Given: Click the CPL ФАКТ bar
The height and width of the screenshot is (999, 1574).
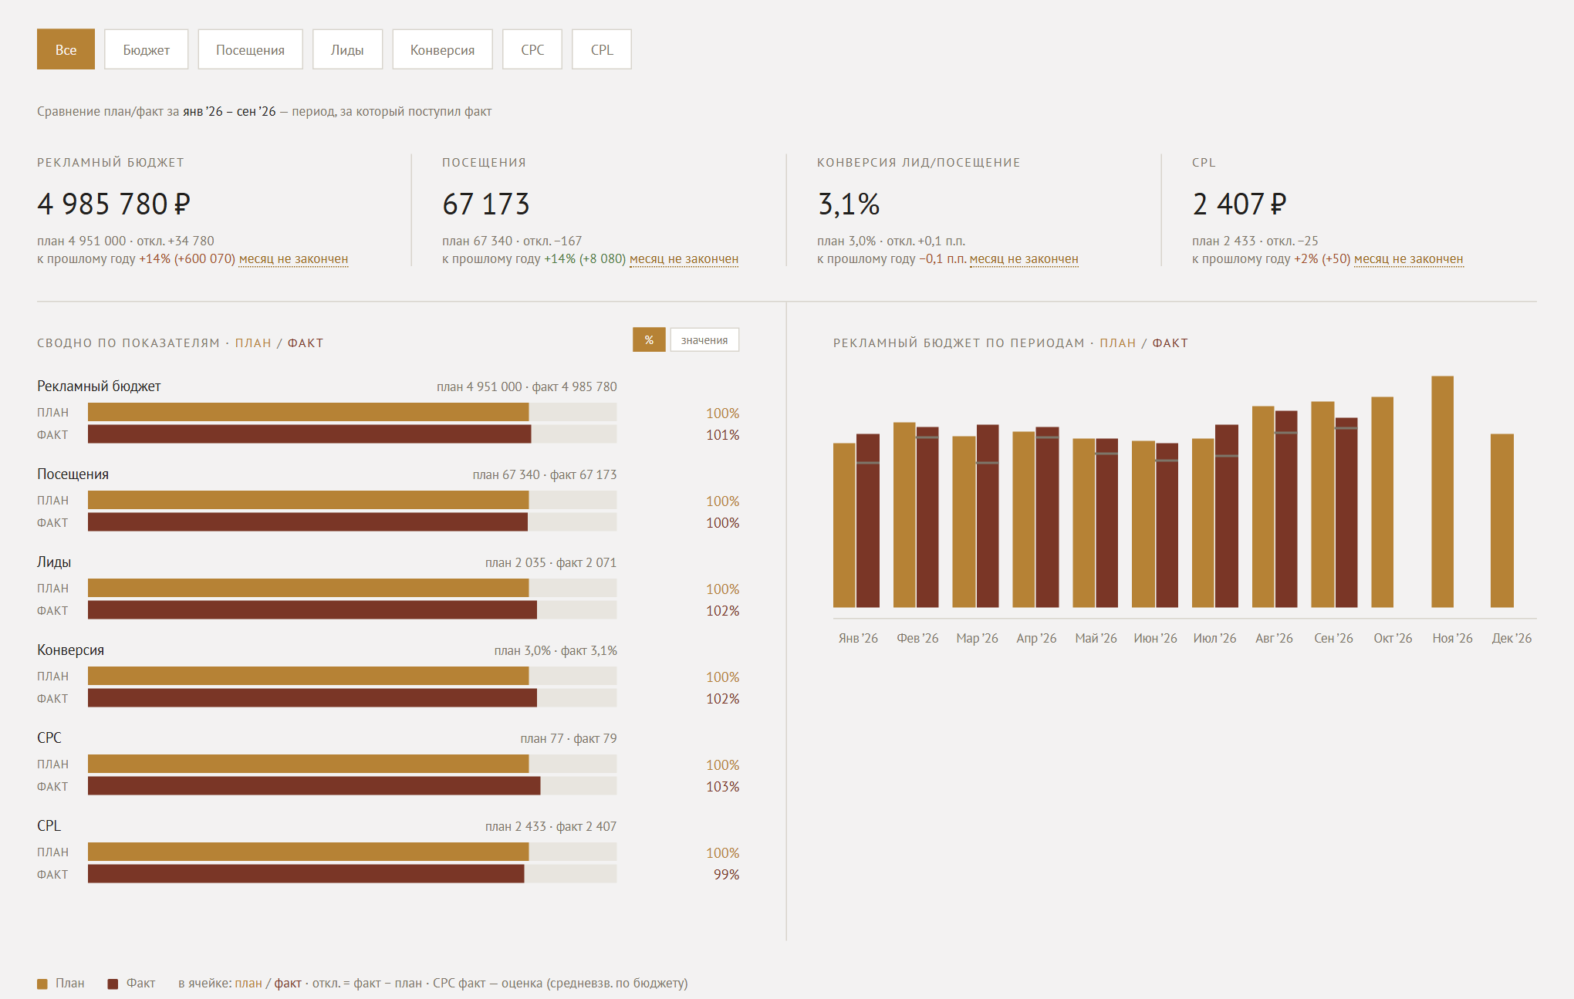Looking at the screenshot, I should click(x=352, y=874).
